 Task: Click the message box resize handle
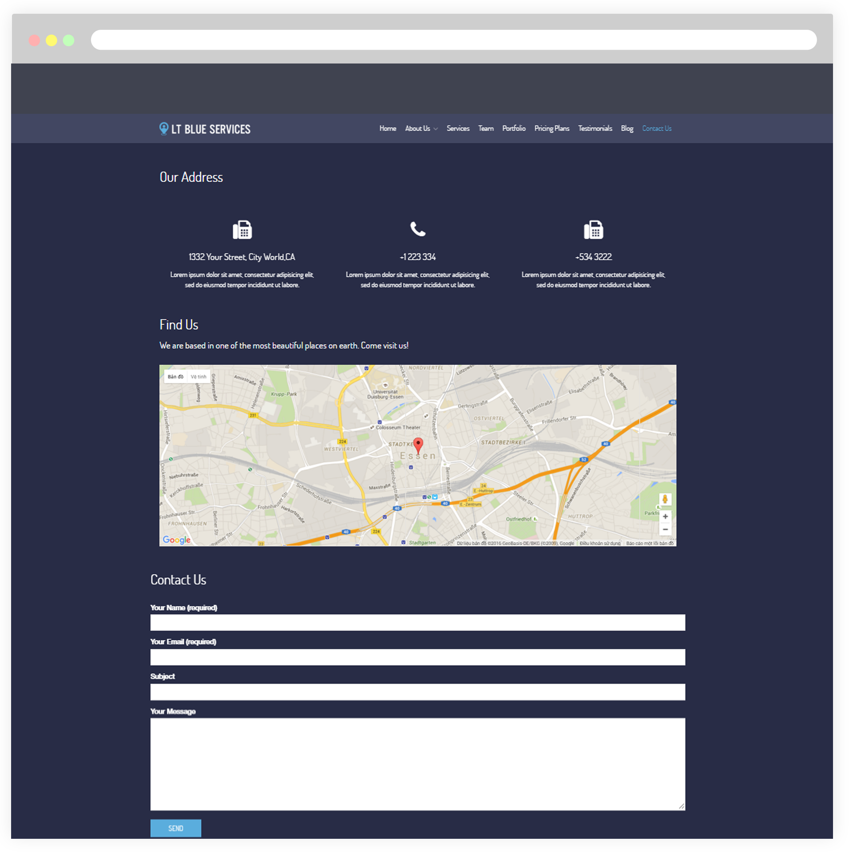(x=682, y=806)
